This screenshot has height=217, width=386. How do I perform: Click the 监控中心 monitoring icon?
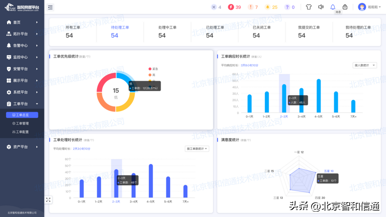[x=9, y=57]
